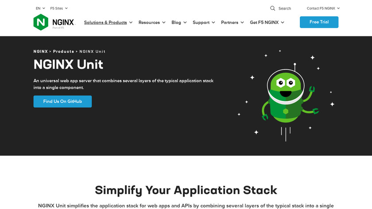Open the Resources menu

pyautogui.click(x=149, y=22)
